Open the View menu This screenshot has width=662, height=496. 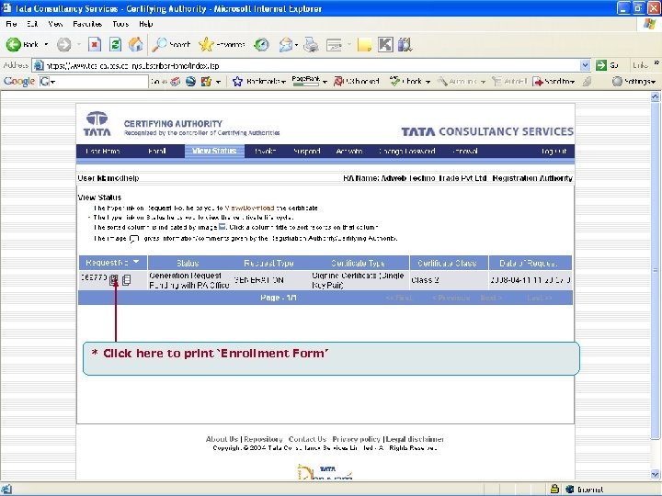(x=55, y=24)
